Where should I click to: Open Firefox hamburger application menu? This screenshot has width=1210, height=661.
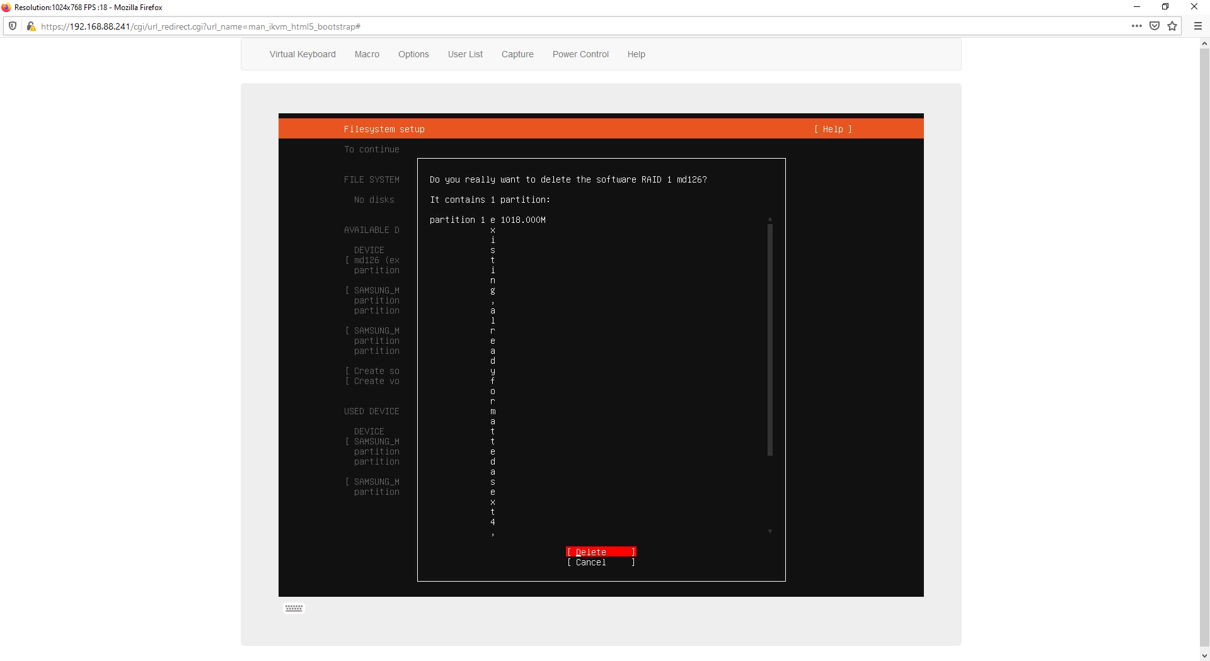[1198, 26]
